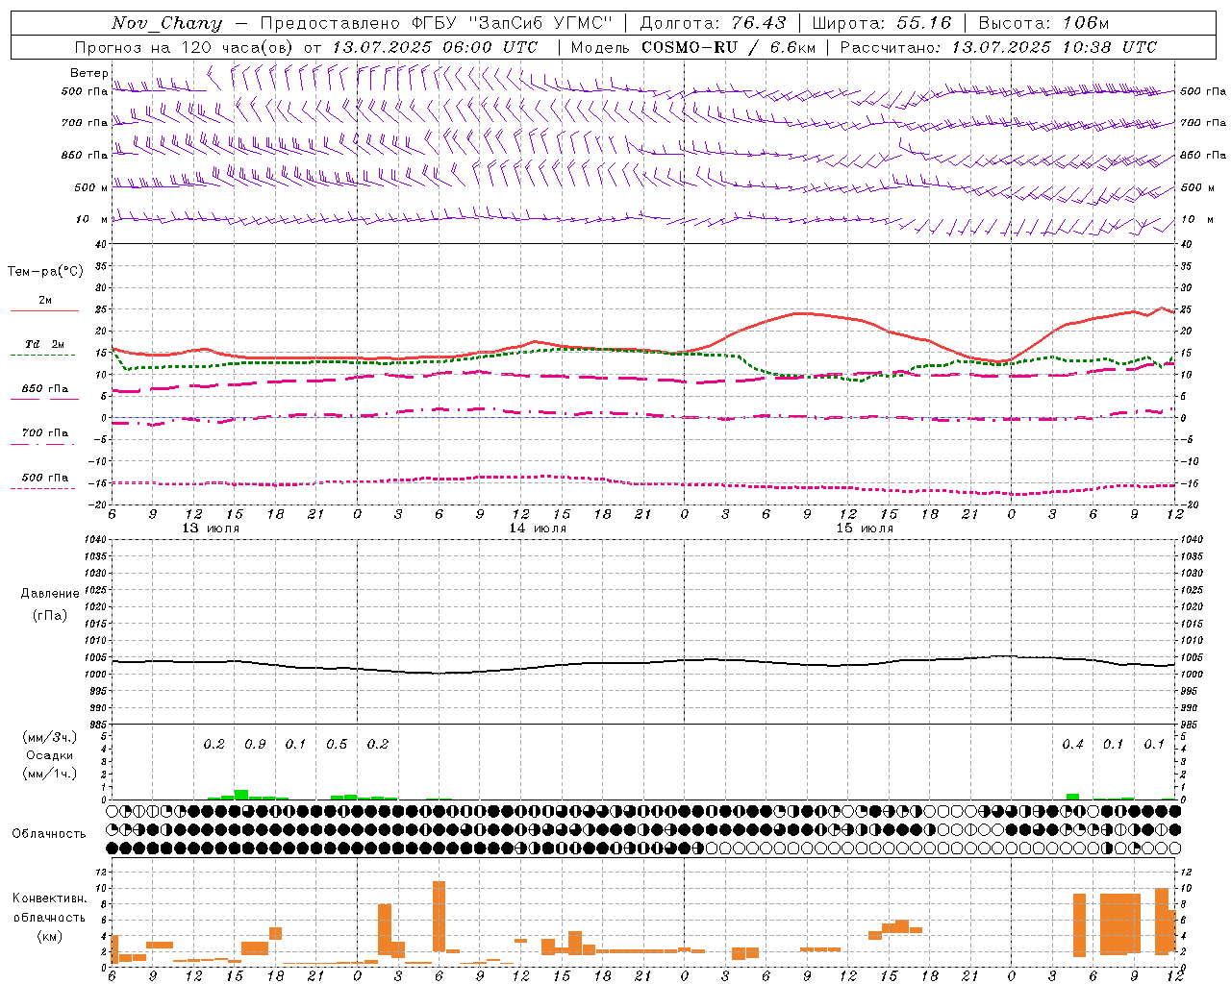Select the Td 2м legend entry
Image resolution: width=1231 pixels, height=984 pixels.
point(44,344)
